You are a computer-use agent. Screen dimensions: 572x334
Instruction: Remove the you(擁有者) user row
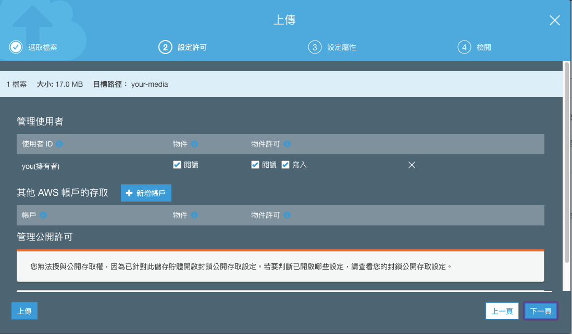pos(412,165)
